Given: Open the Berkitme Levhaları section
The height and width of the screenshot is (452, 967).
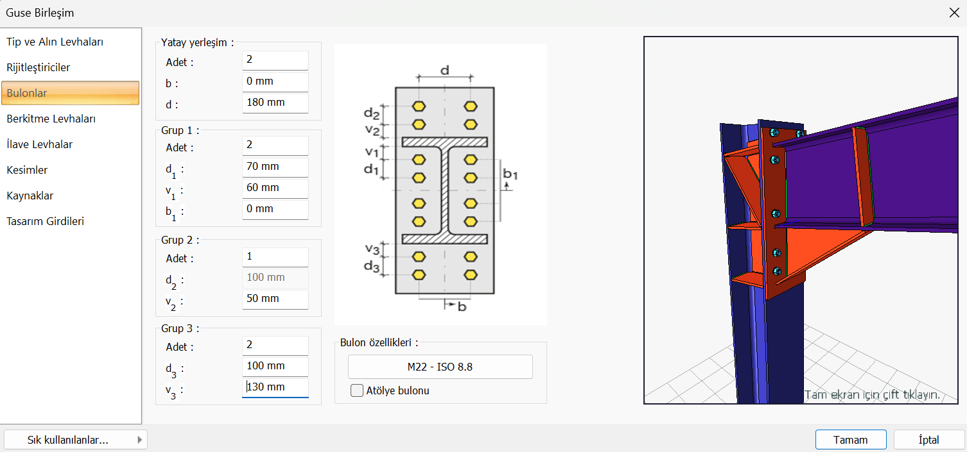Looking at the screenshot, I should click(51, 119).
